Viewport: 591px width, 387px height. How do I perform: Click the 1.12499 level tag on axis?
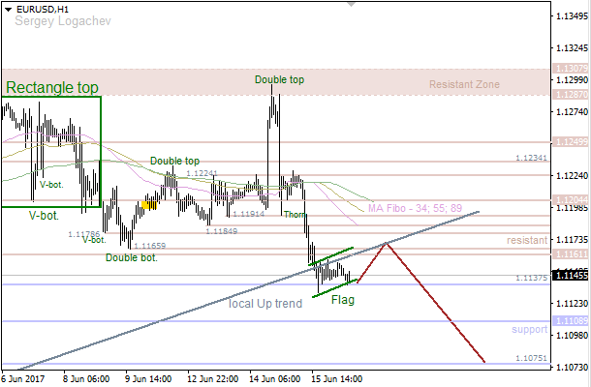(x=570, y=142)
